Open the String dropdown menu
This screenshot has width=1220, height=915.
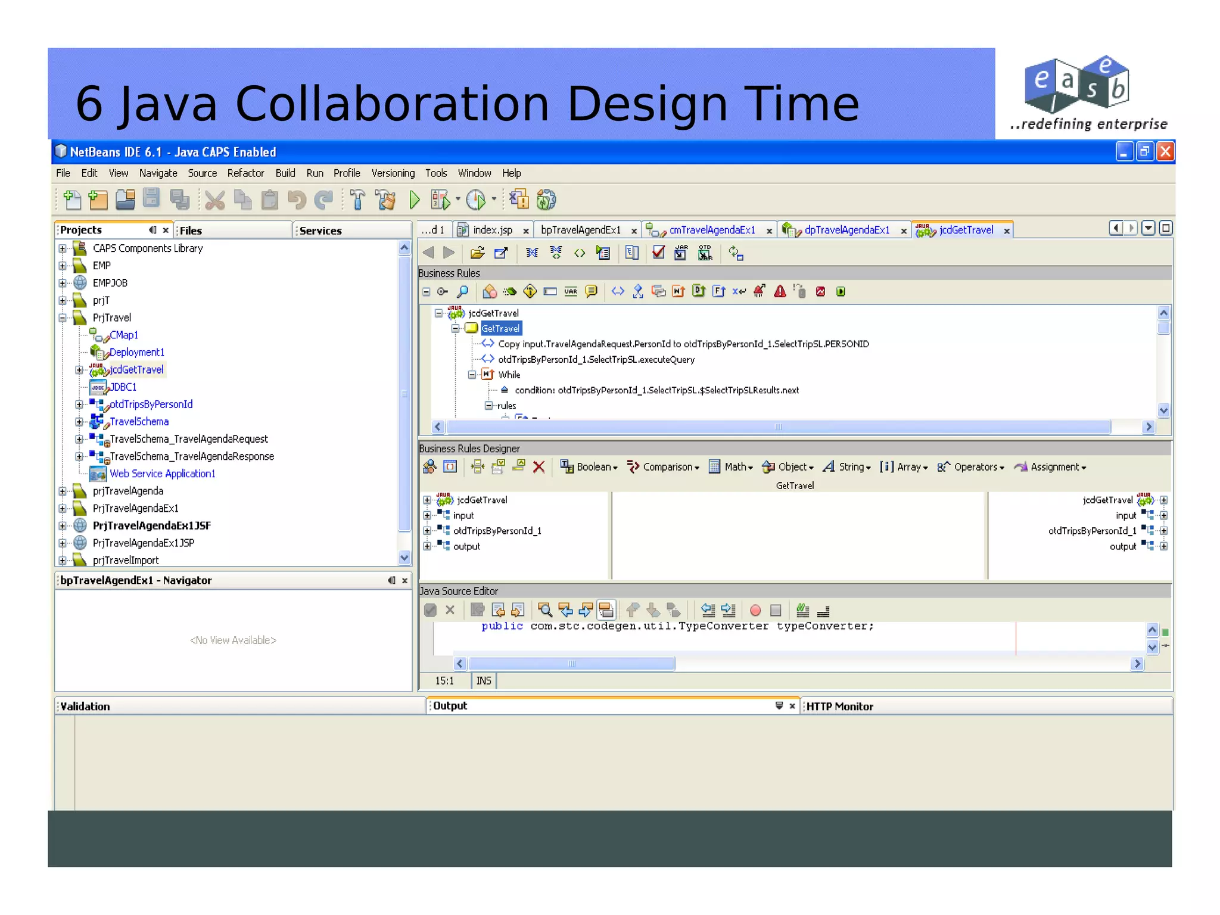(x=846, y=467)
